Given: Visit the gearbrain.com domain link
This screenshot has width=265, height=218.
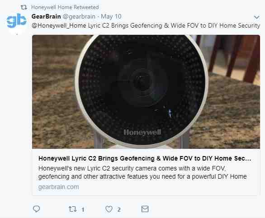Looking at the screenshot, I should (x=58, y=187).
